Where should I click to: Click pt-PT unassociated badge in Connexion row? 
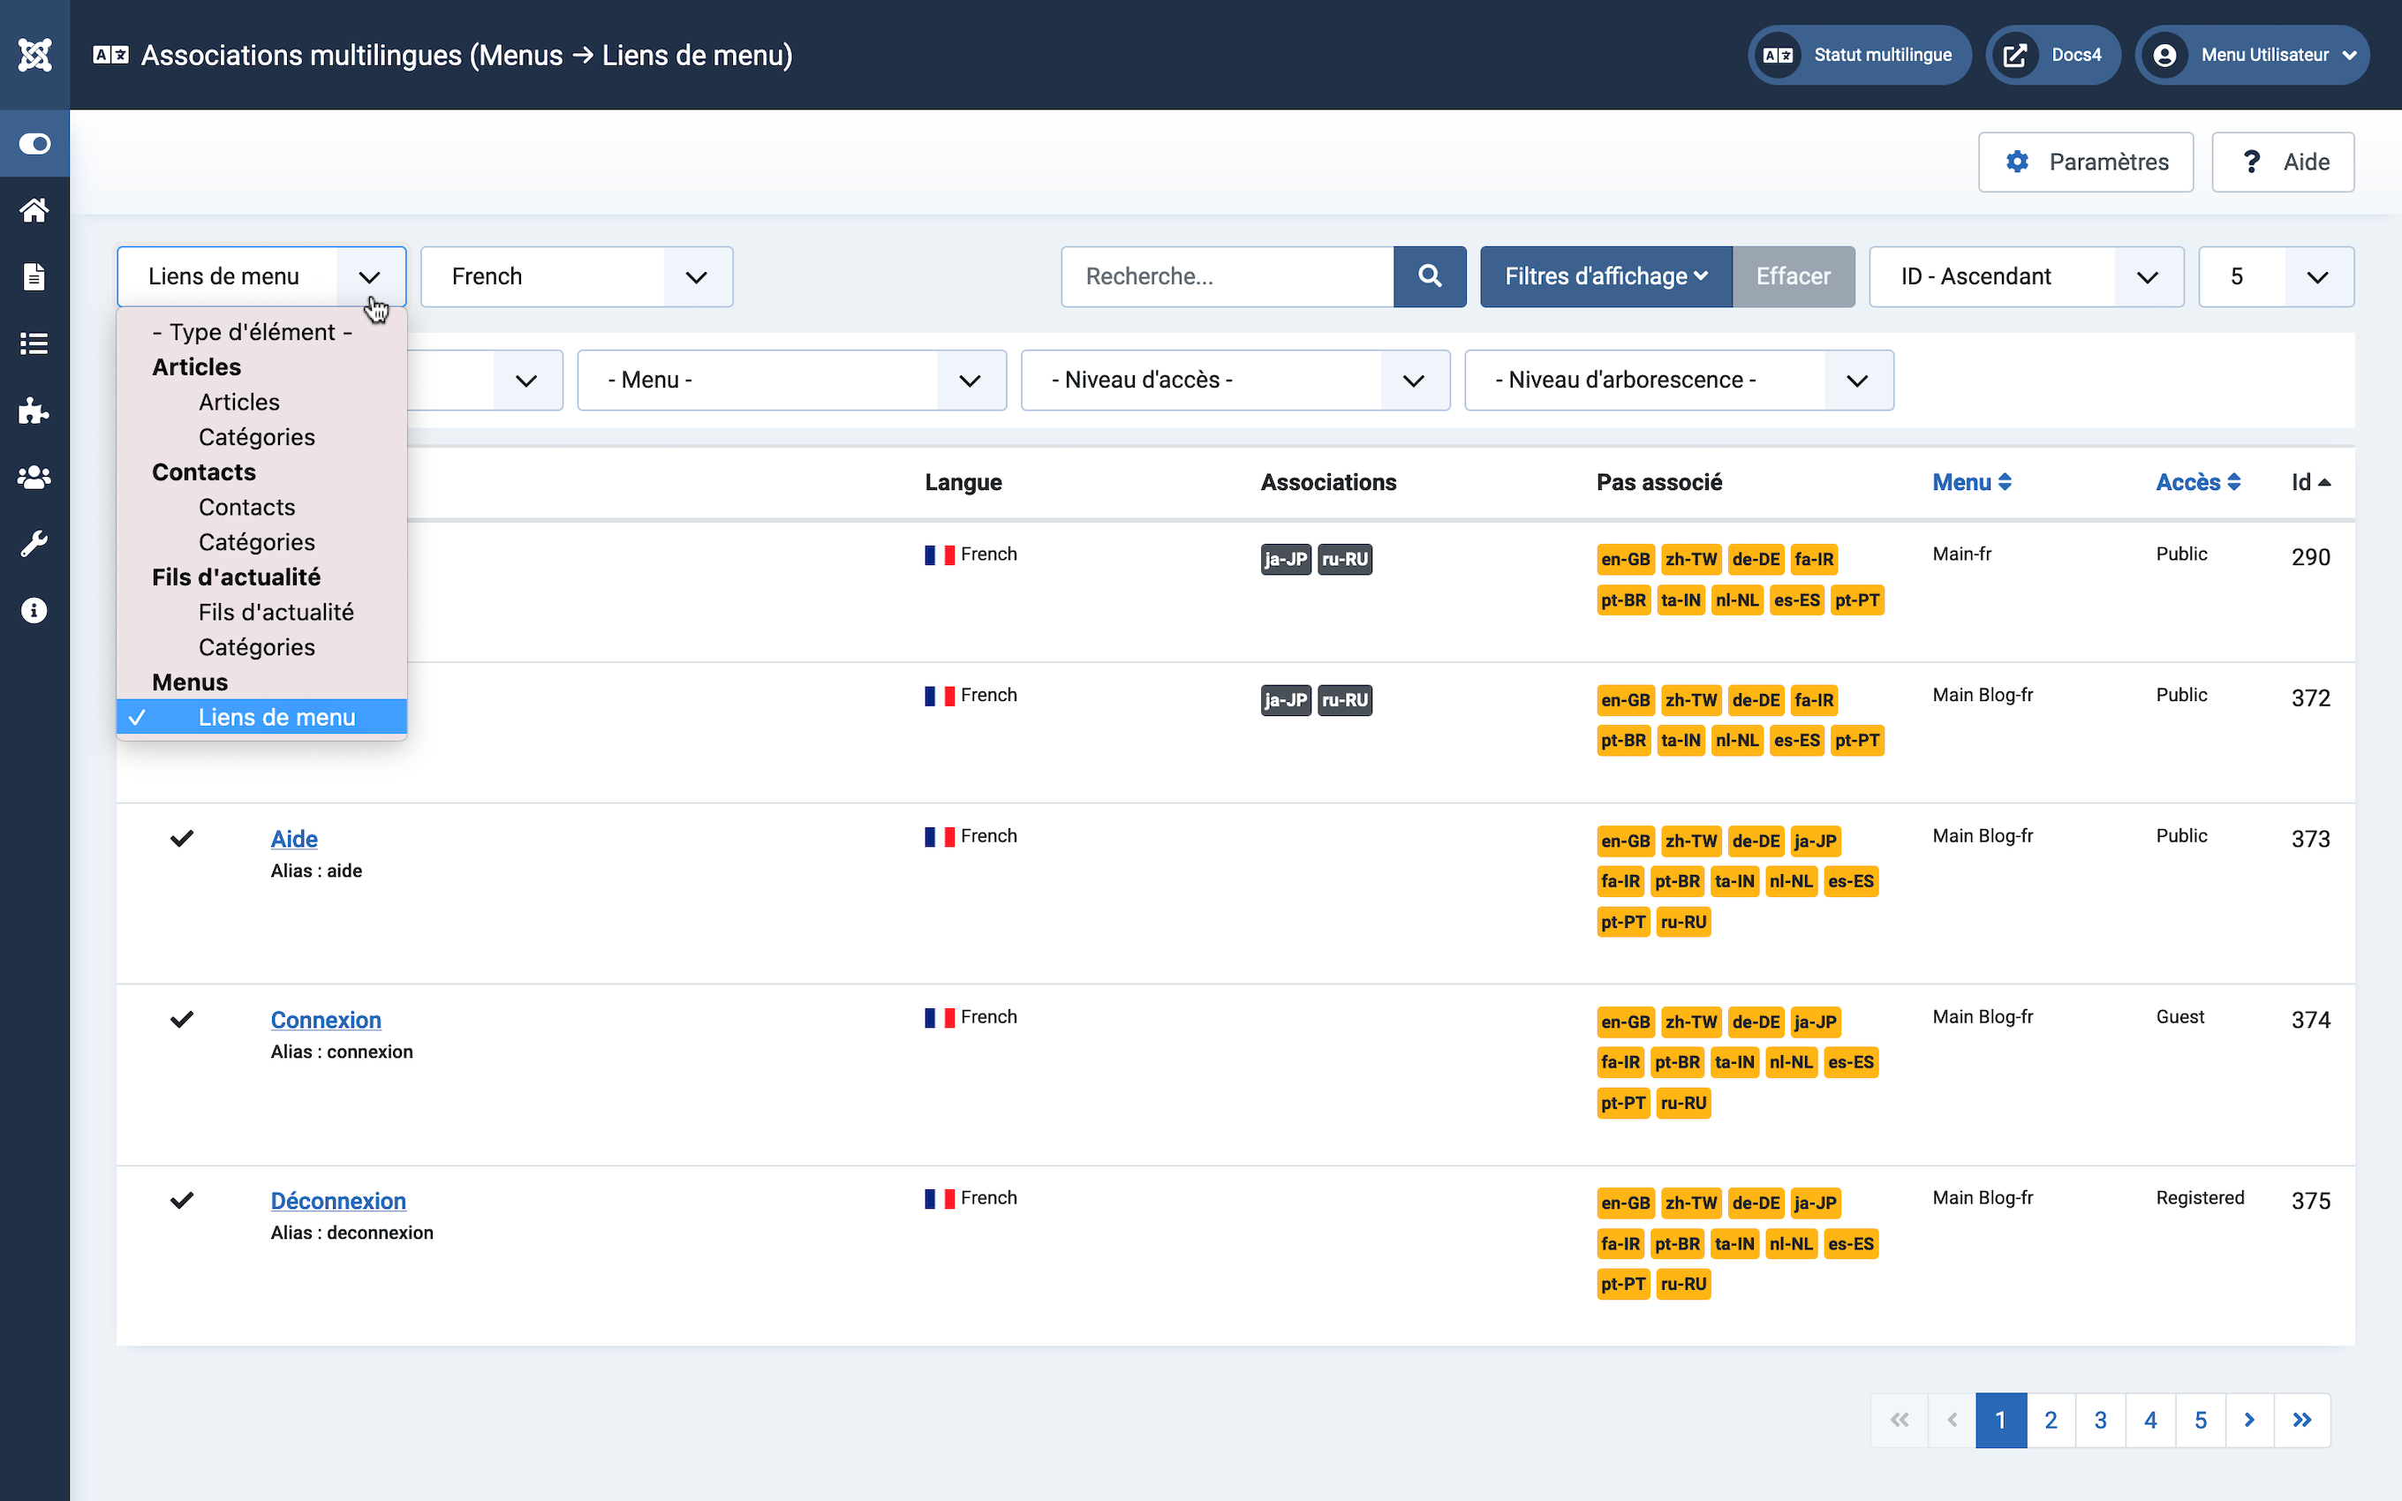1623,1103
